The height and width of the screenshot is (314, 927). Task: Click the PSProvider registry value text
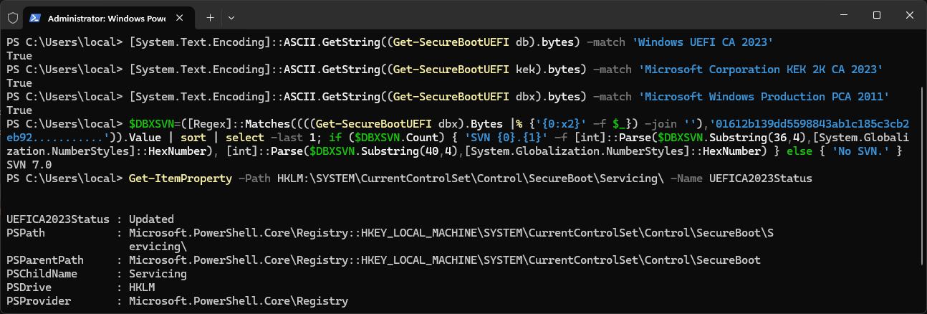click(238, 301)
